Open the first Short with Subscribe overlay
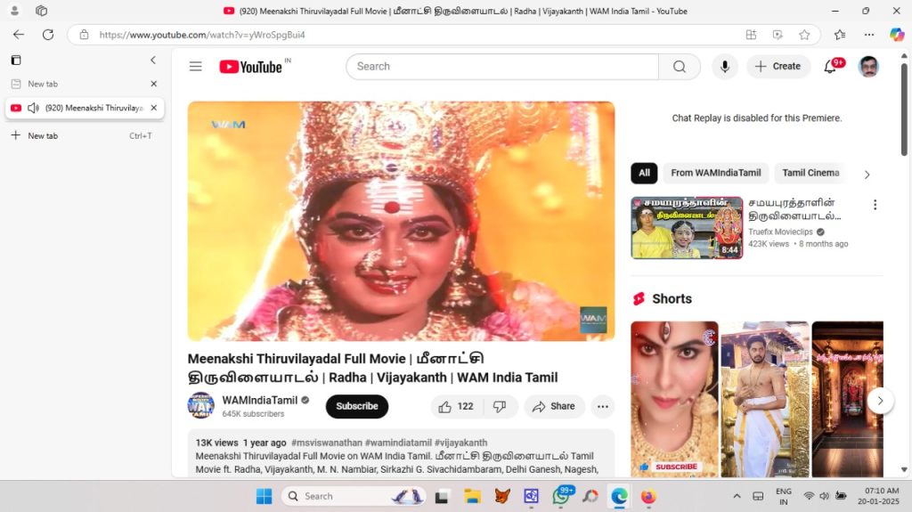This screenshot has height=512, width=912. (674, 399)
